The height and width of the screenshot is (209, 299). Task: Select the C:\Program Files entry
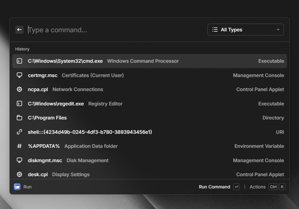pos(149,118)
